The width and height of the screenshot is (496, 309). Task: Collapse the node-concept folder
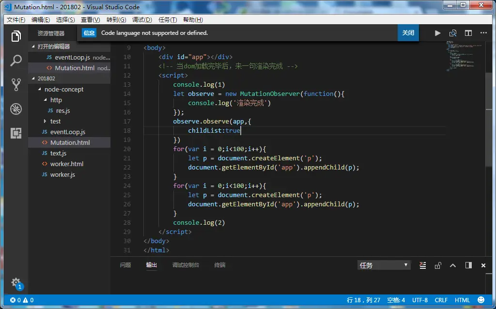69,89
